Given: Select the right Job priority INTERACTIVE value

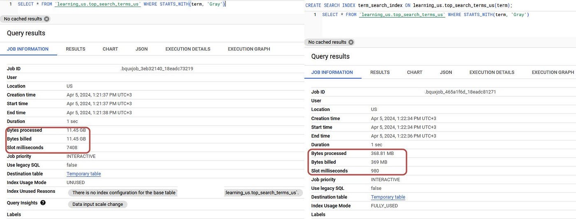Looking at the screenshot, I should tap(386, 180).
